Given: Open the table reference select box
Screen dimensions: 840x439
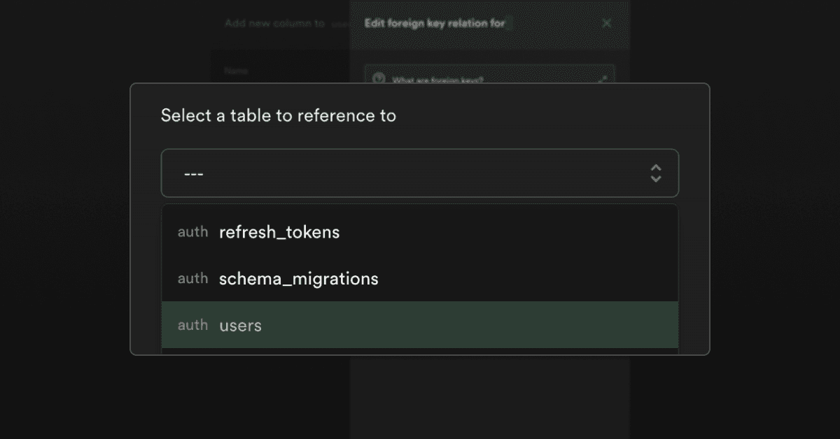Looking at the screenshot, I should tap(419, 173).
